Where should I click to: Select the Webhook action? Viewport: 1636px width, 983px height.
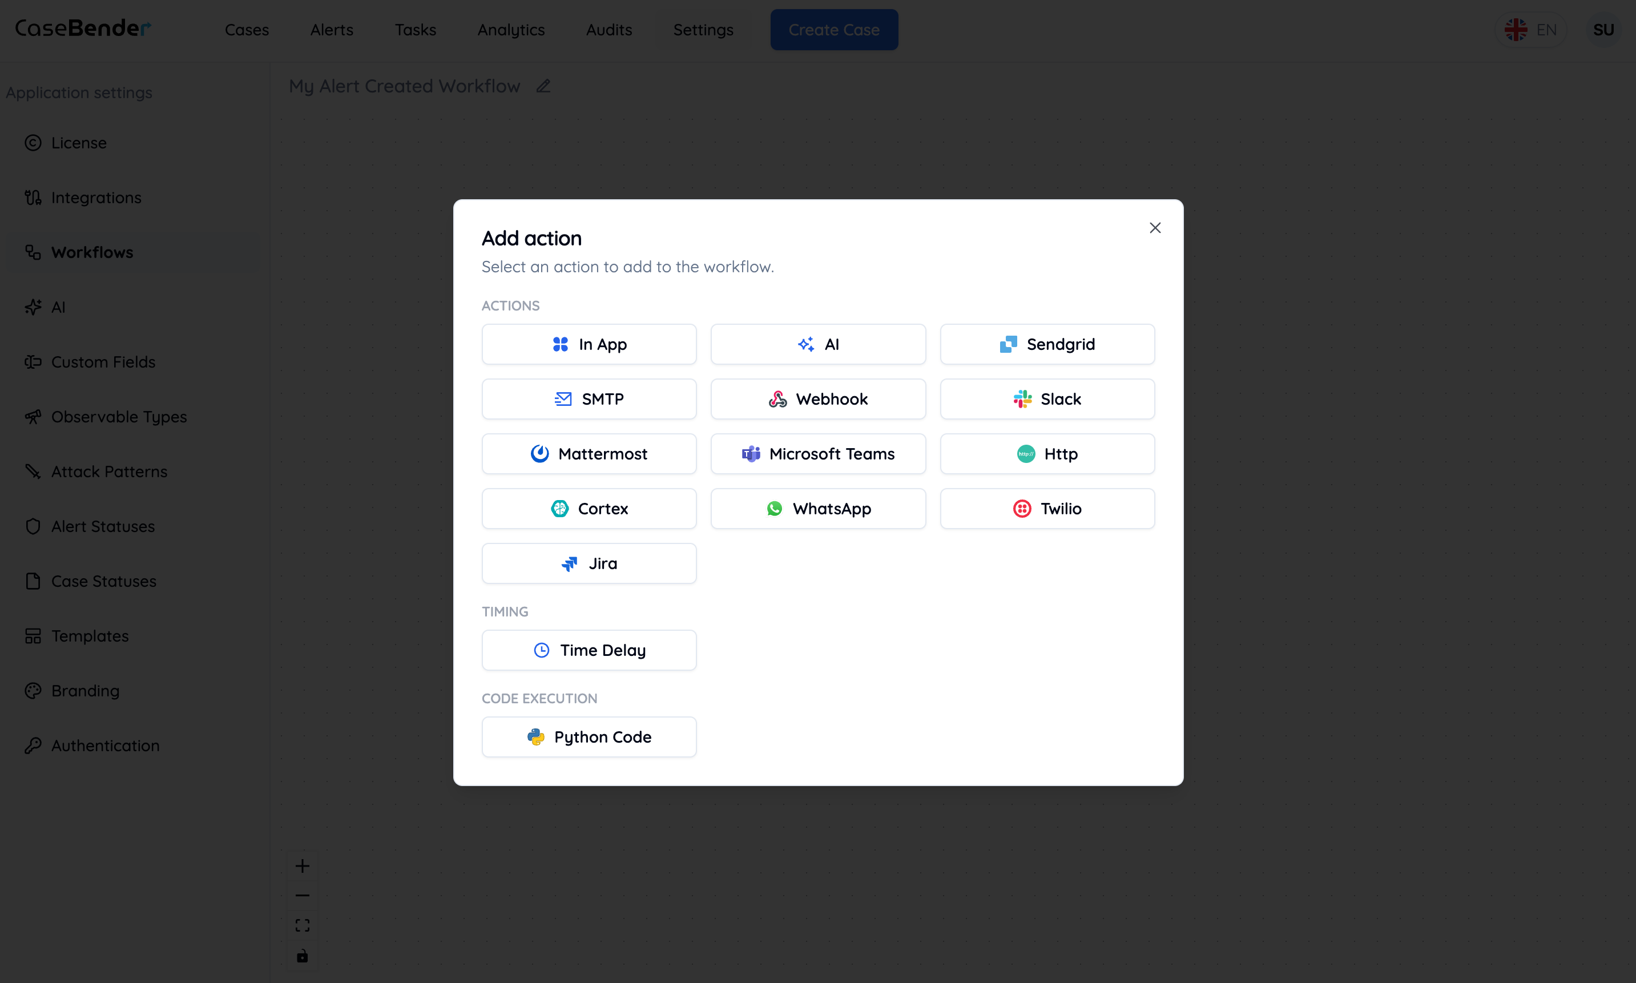818,399
